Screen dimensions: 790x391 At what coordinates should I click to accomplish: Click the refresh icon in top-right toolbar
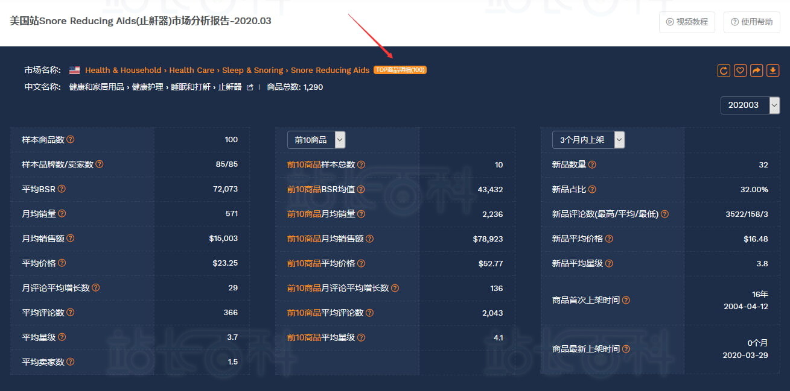[724, 70]
